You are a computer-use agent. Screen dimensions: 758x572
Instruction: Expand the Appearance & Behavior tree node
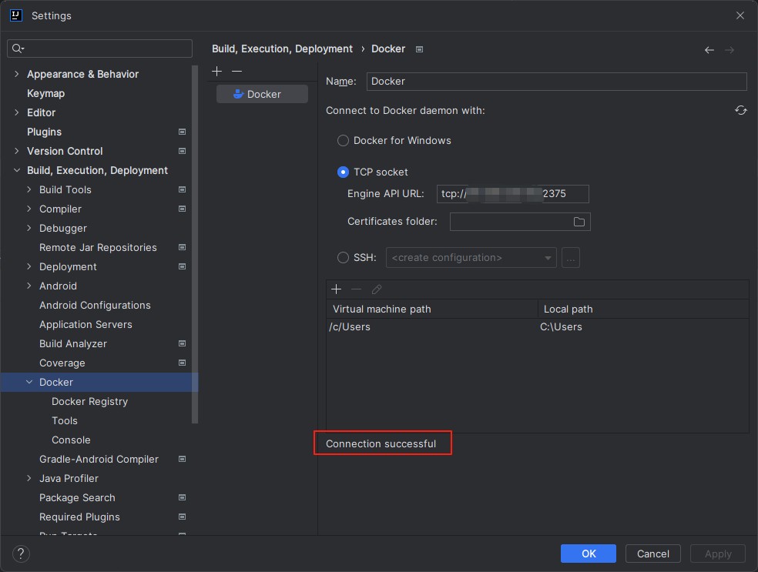tap(17, 75)
